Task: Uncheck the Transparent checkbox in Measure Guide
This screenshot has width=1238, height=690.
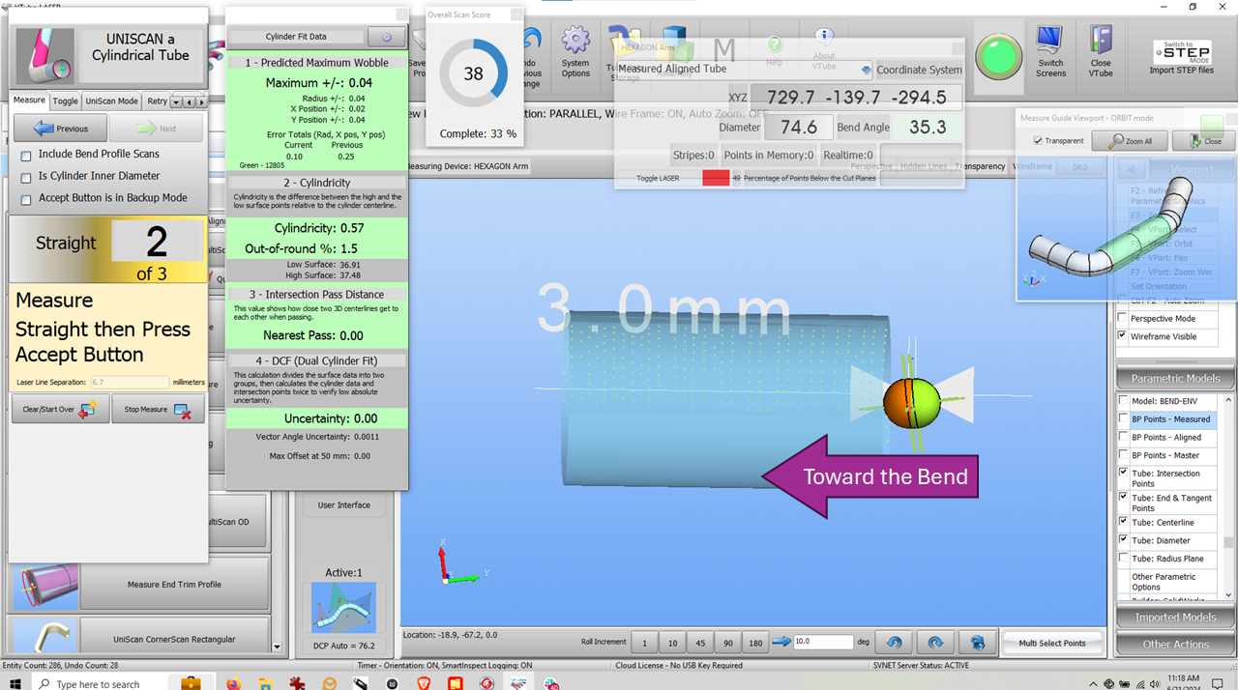Action: 1038,141
